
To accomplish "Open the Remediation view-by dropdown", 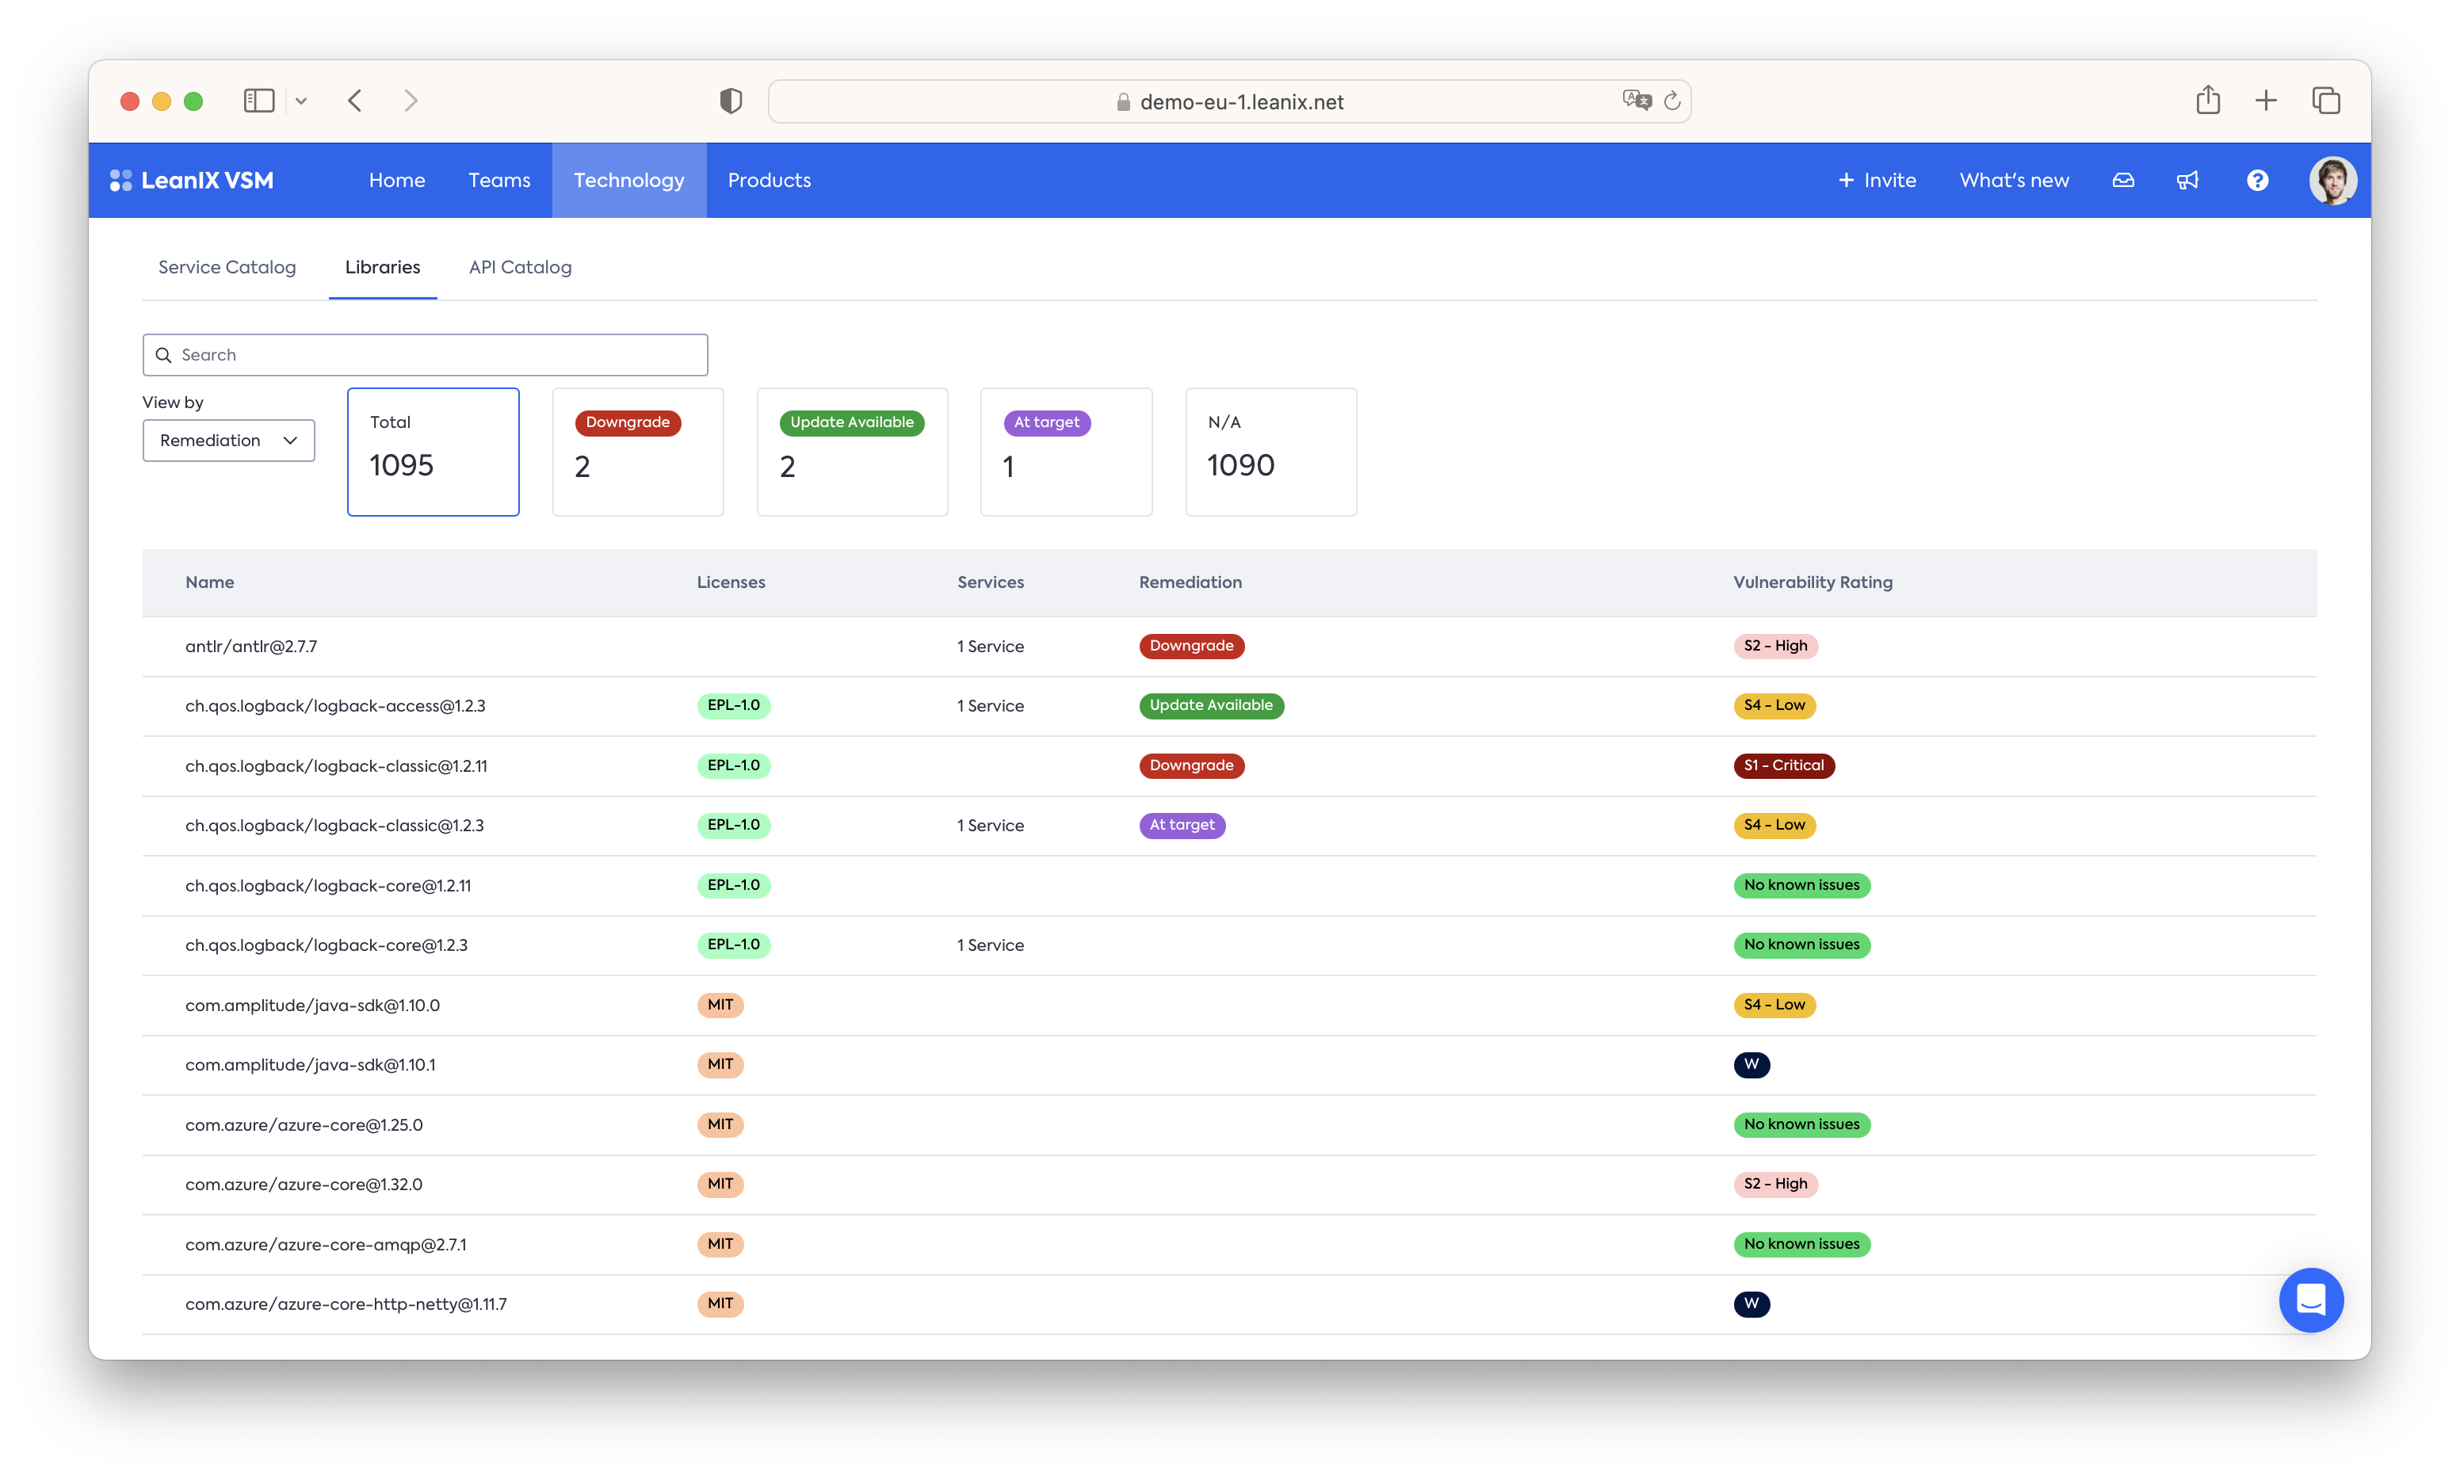I will [229, 440].
